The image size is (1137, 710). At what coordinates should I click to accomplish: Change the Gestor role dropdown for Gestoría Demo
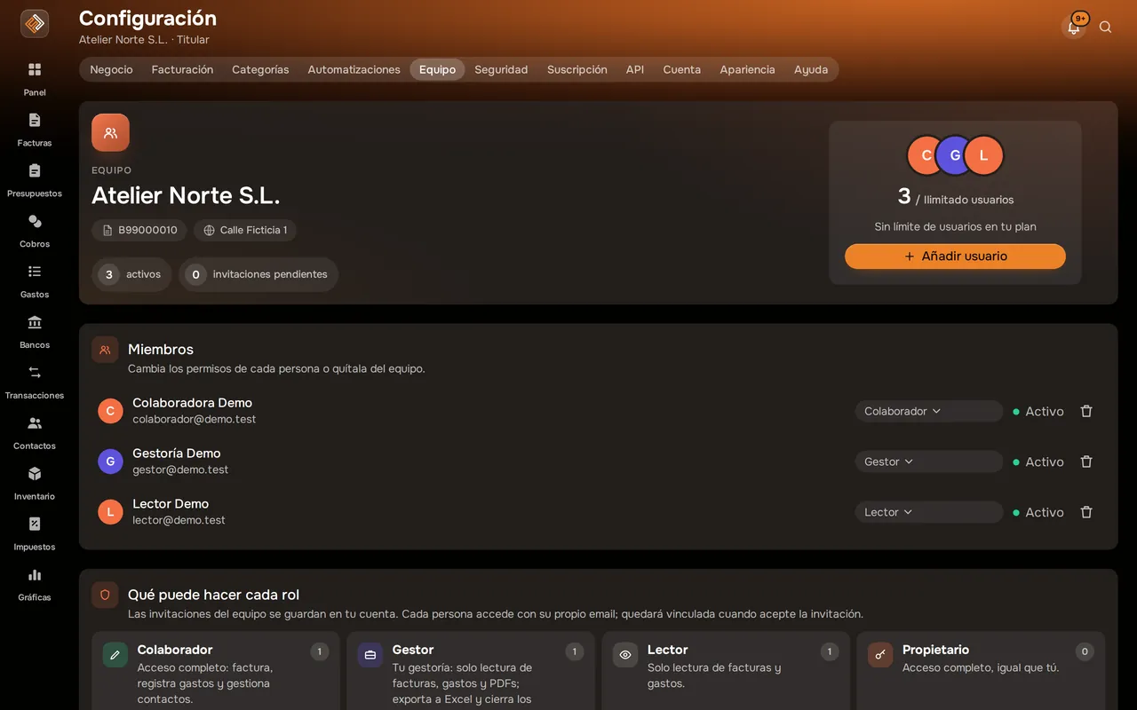[x=929, y=461]
